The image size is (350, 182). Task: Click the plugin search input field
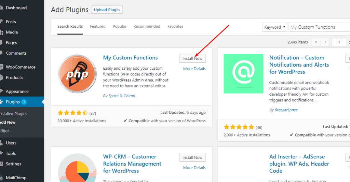318,27
